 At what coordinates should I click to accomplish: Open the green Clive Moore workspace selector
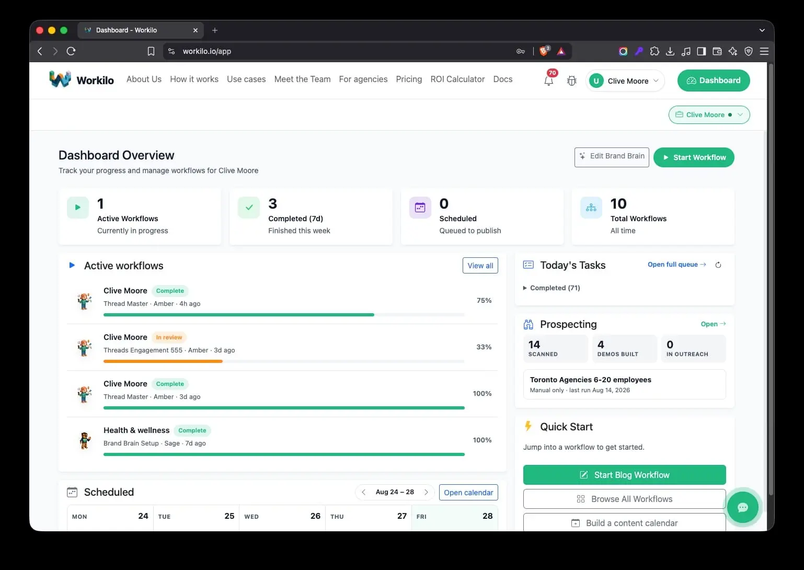(x=709, y=115)
